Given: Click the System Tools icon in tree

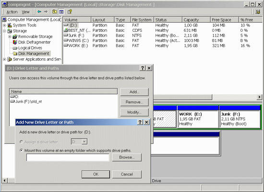Looking at the screenshot, I should 10,26.
